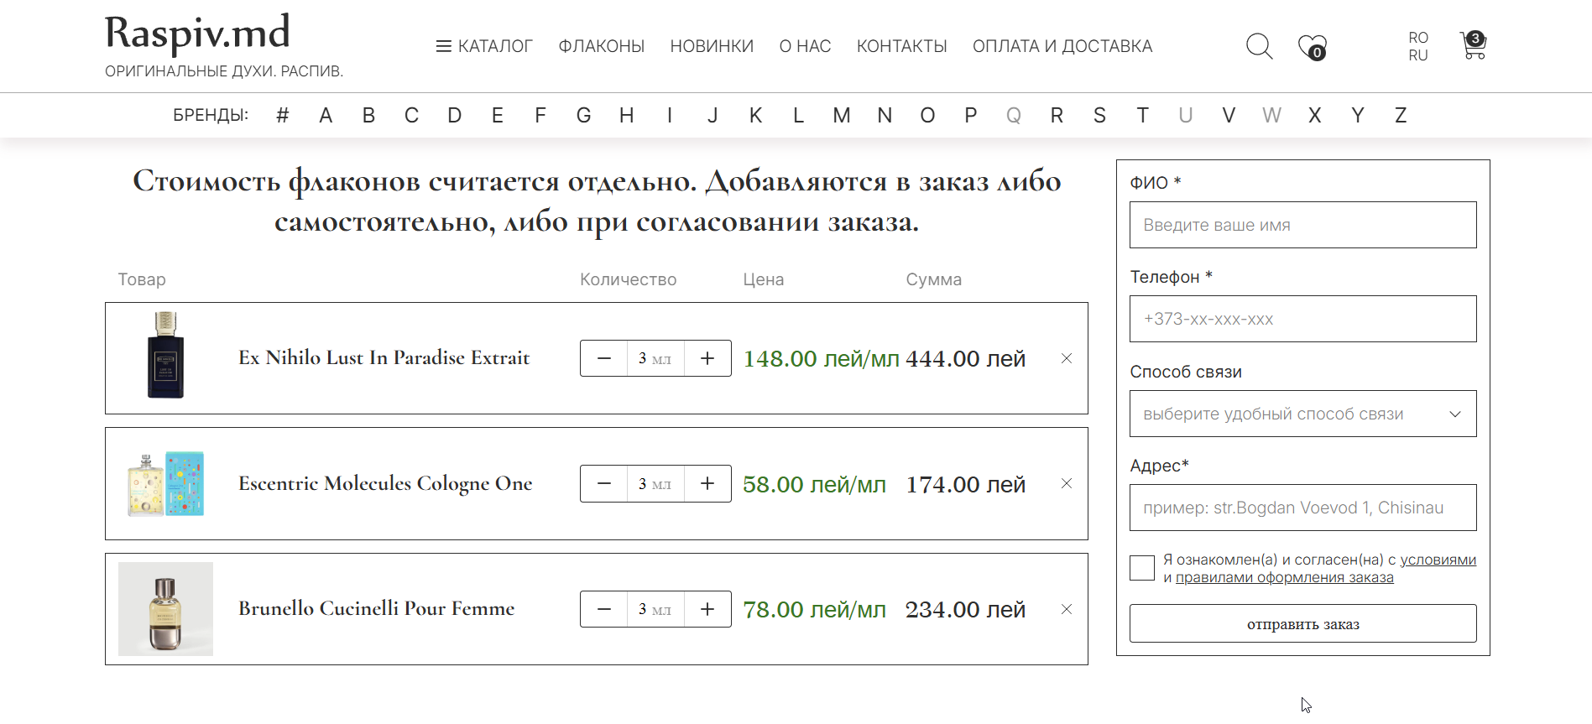Submit order with отправить заказ button
1592x724 pixels.
point(1302,623)
